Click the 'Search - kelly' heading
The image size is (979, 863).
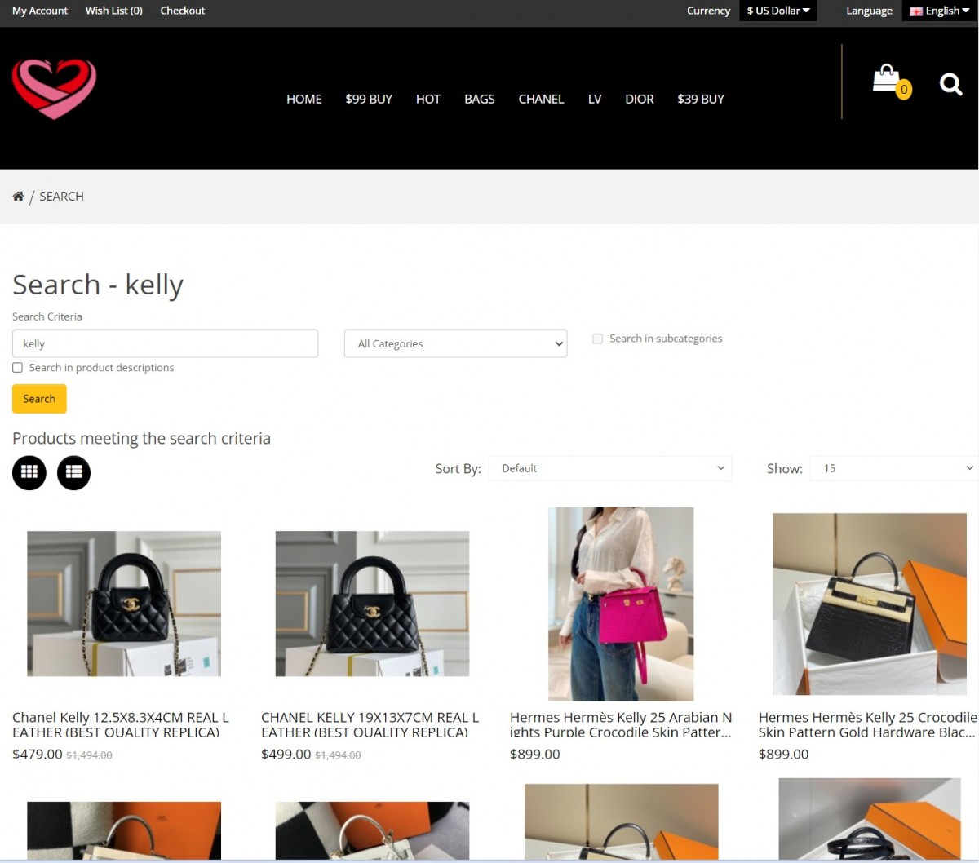(x=98, y=285)
